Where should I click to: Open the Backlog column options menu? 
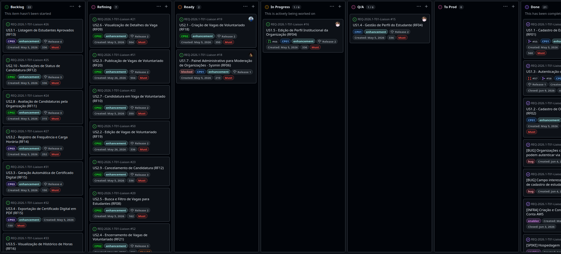click(x=72, y=6)
